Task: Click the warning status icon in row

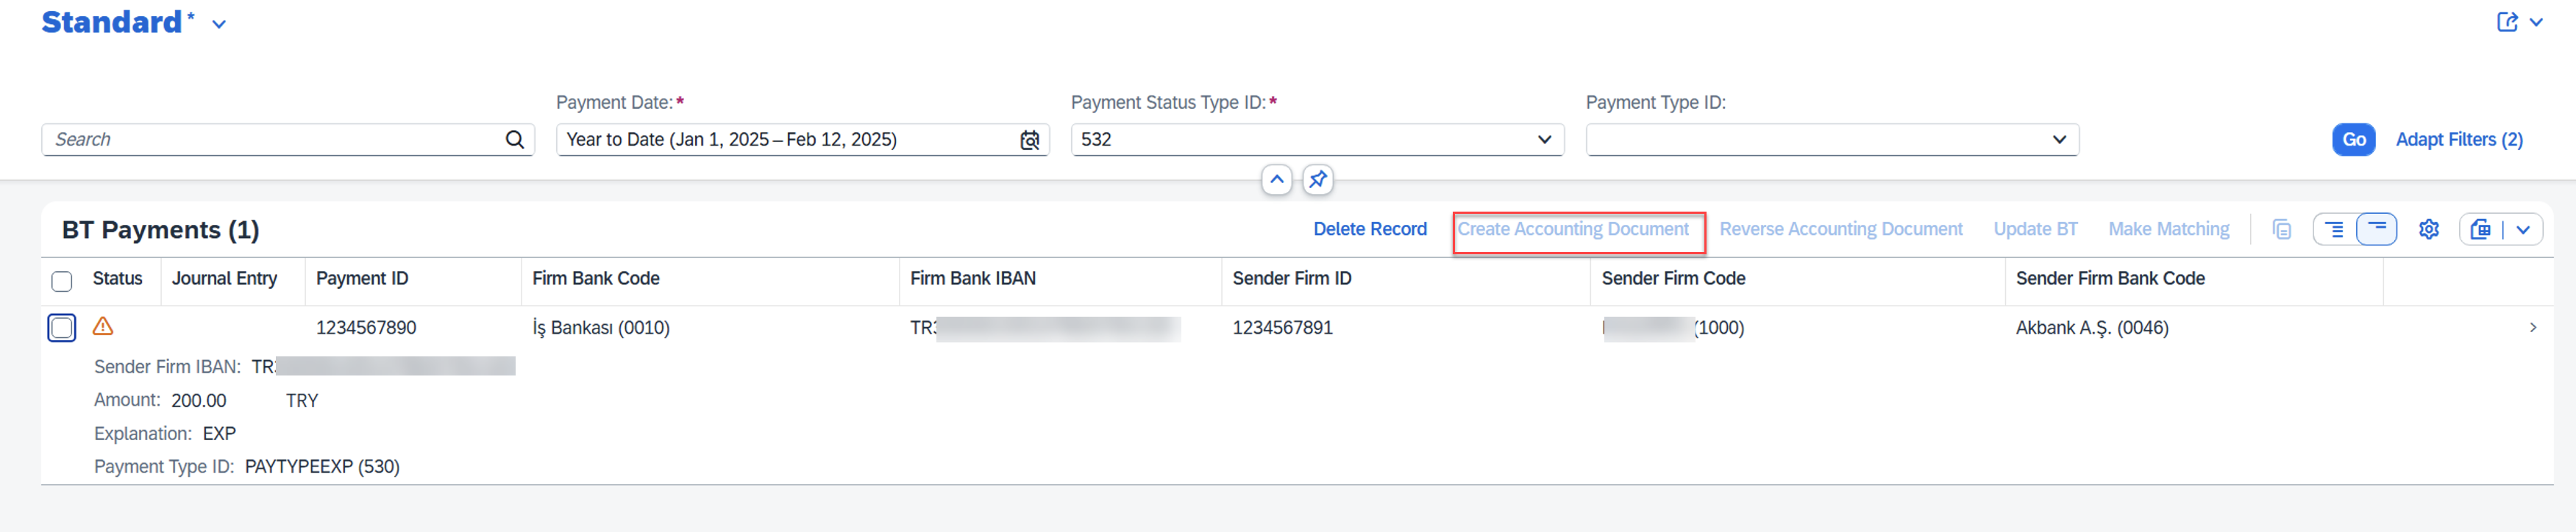Action: click(x=103, y=326)
